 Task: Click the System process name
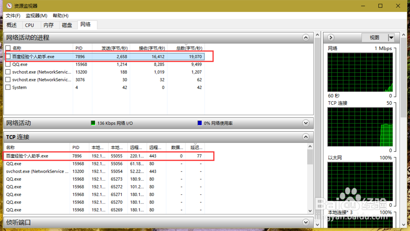19,87
